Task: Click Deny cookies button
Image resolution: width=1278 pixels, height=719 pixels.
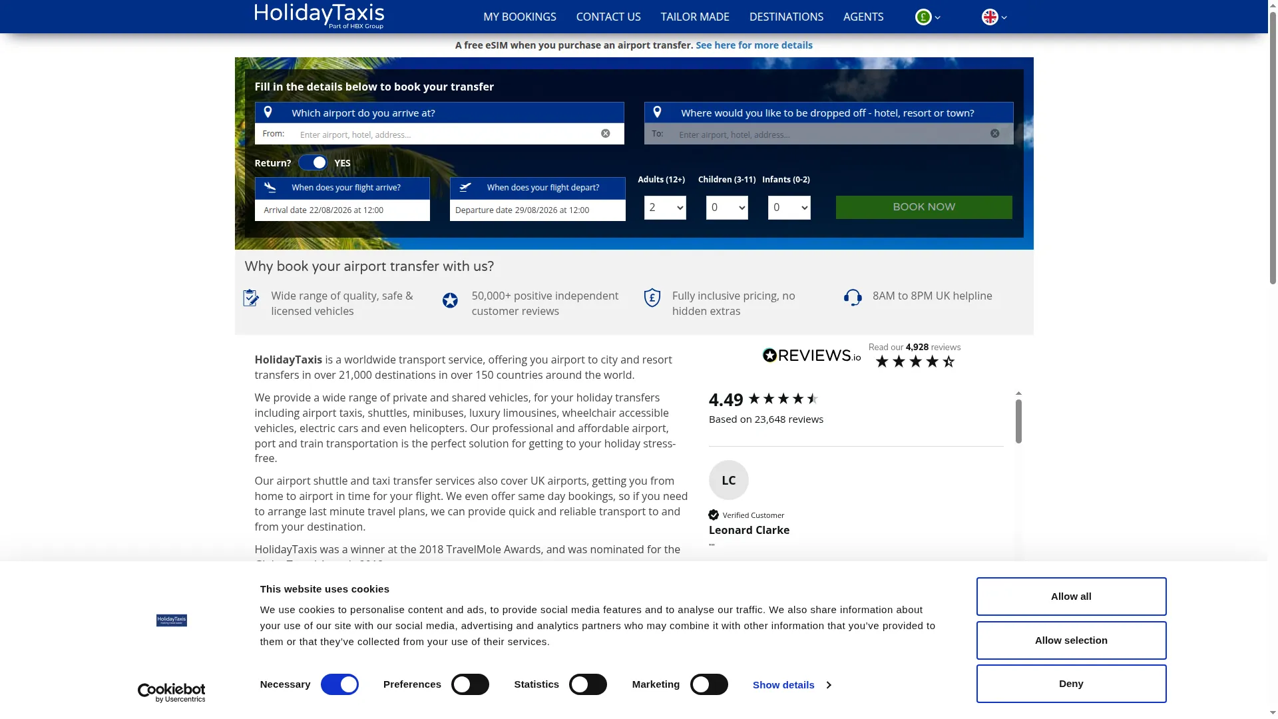Action: pos(1071,684)
